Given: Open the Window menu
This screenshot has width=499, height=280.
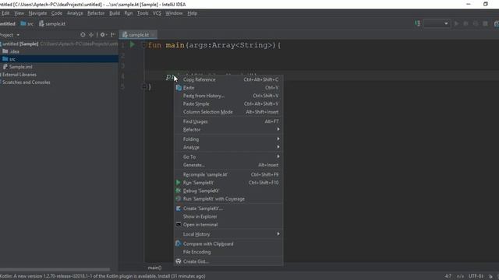Looking at the screenshot, I should coord(174,13).
